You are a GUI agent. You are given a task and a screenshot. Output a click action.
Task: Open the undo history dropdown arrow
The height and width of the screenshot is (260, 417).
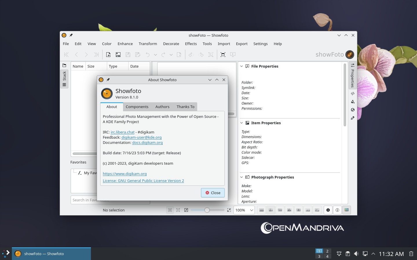pos(156,55)
